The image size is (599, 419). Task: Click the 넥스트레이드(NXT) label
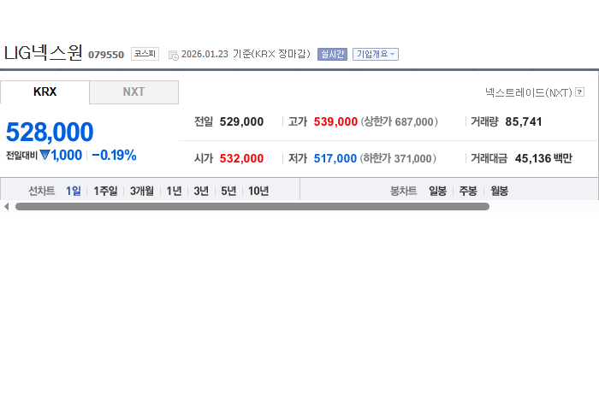point(529,92)
